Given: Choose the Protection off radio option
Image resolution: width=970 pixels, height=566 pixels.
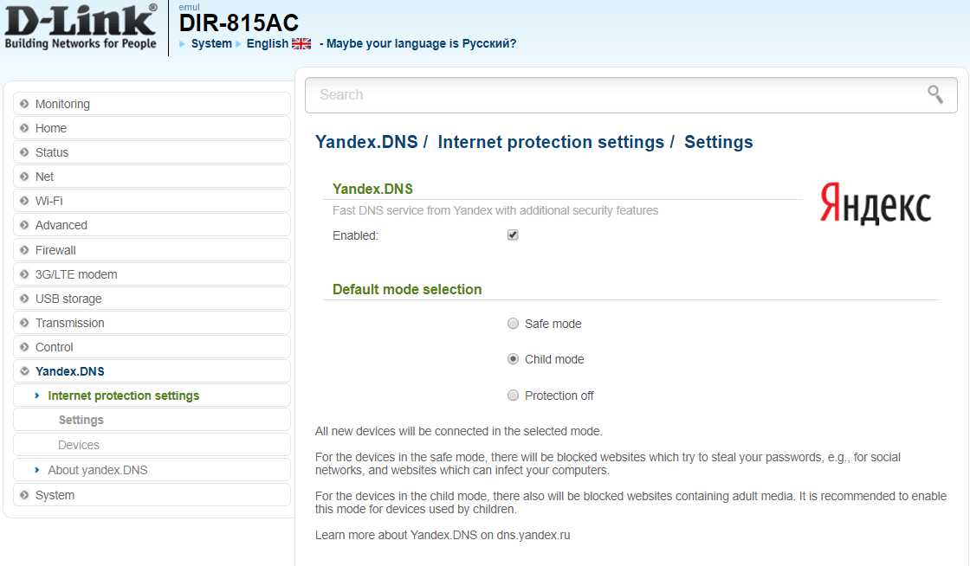Looking at the screenshot, I should point(513,396).
